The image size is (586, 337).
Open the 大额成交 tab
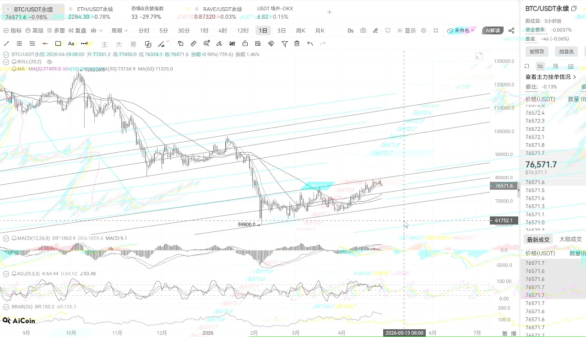pos(570,239)
